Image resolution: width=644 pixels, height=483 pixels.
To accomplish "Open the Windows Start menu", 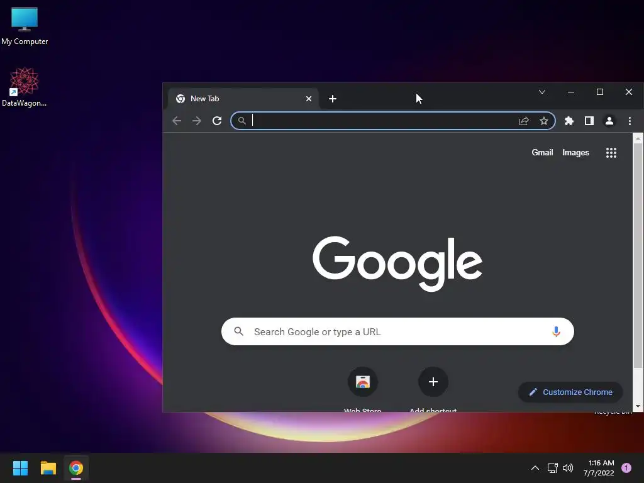I will 20,468.
